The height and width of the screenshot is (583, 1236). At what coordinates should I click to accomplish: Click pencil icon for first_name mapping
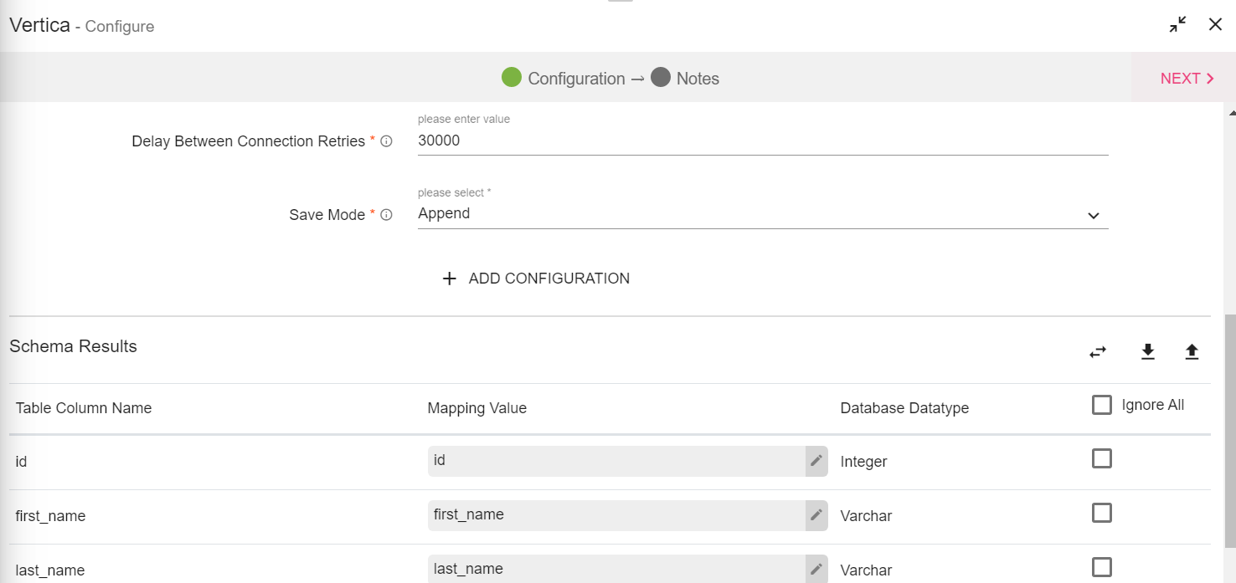click(x=816, y=515)
